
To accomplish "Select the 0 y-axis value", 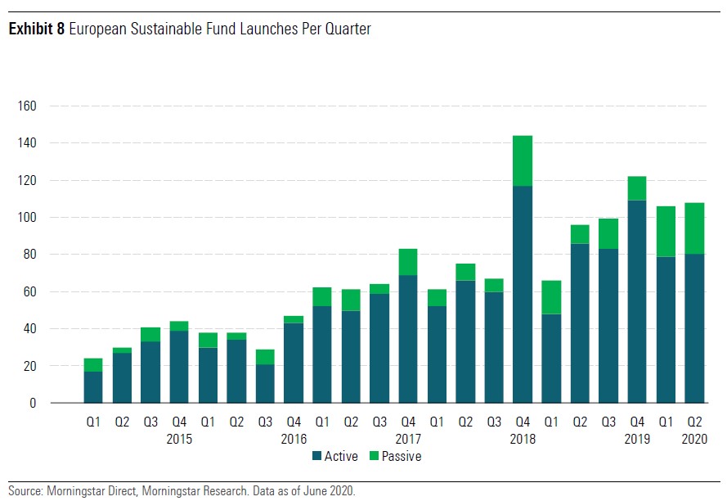I will click(x=34, y=404).
